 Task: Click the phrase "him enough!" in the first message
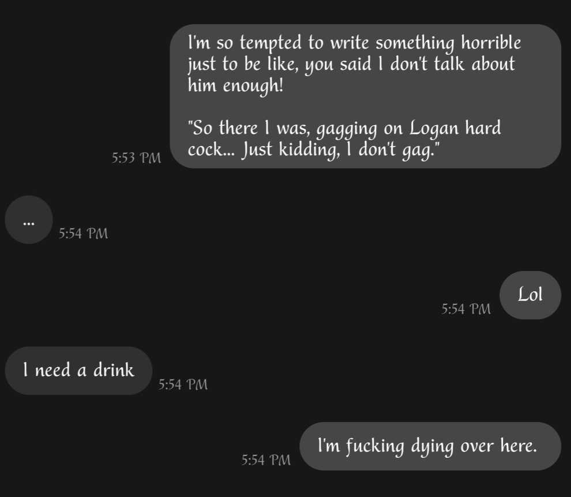[235, 85]
